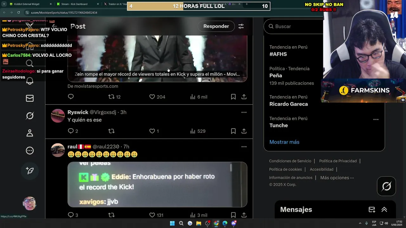Open Política de Privacidad link
Image resolution: width=406 pixels, height=228 pixels.
[338, 161]
